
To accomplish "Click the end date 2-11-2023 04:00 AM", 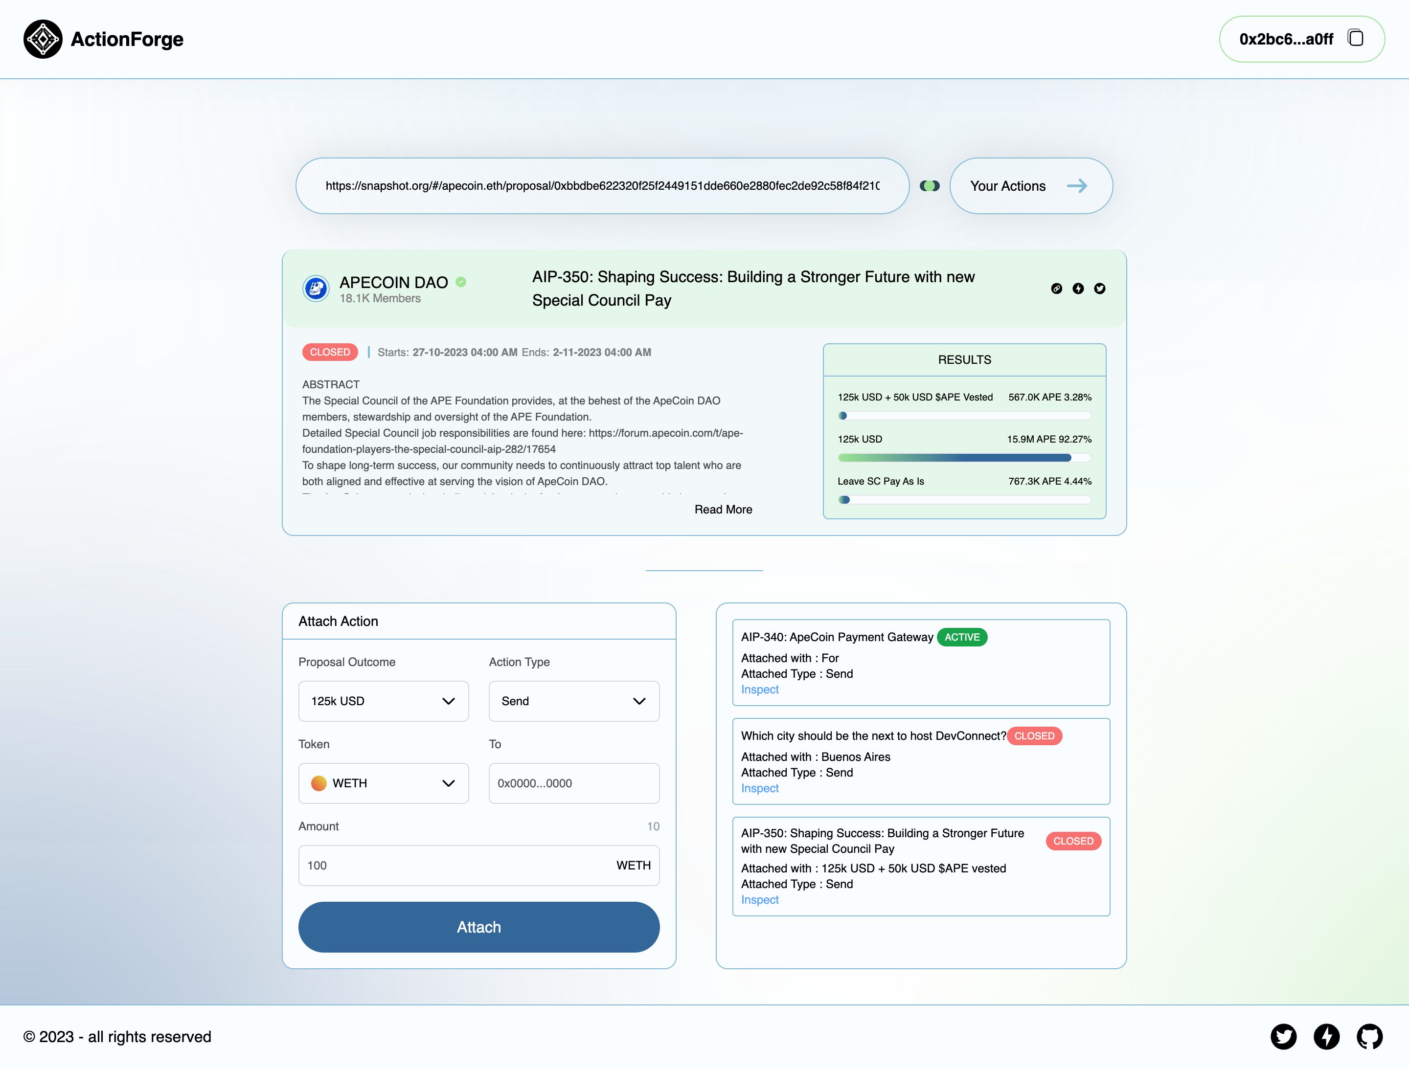I will click(602, 352).
